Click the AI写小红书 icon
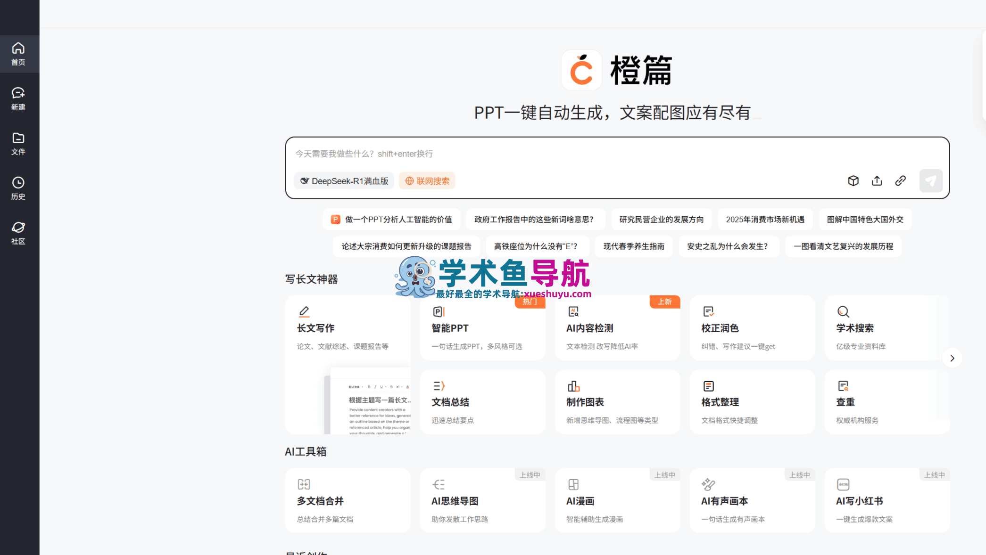The height and width of the screenshot is (555, 986). (x=843, y=484)
